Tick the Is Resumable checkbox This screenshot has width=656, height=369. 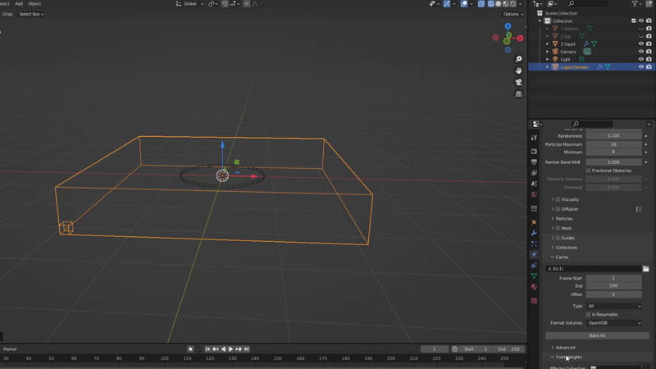(x=589, y=314)
